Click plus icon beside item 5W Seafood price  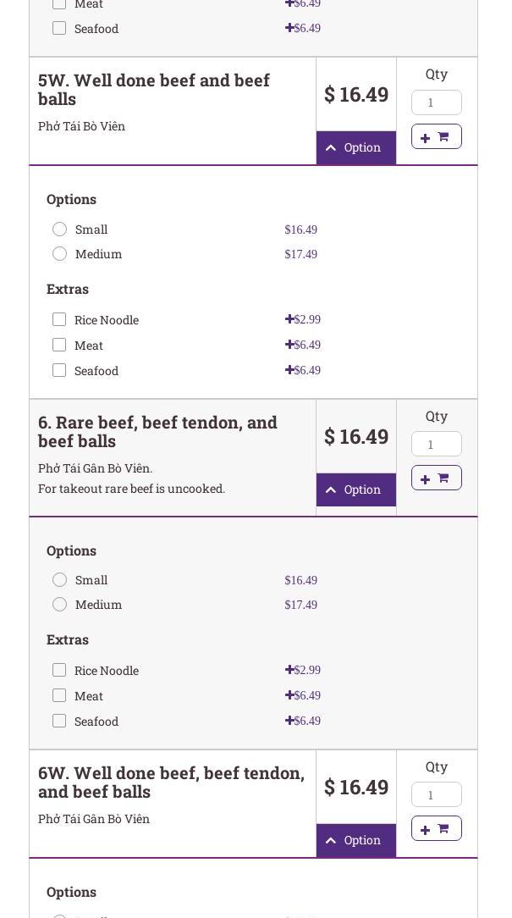point(289,370)
